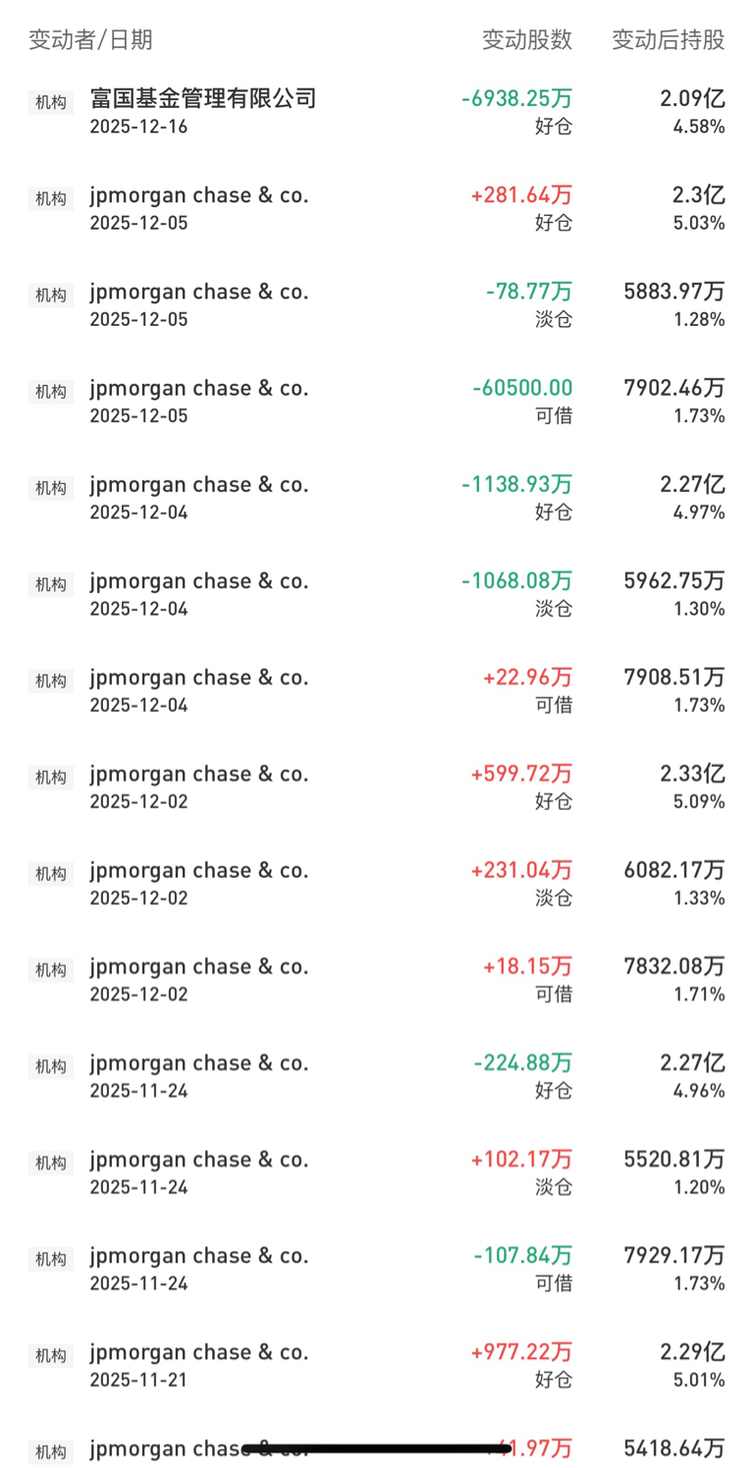
Task: Tap the 机构 tag beside 富国基金管理有限公司
Action: coord(51,102)
